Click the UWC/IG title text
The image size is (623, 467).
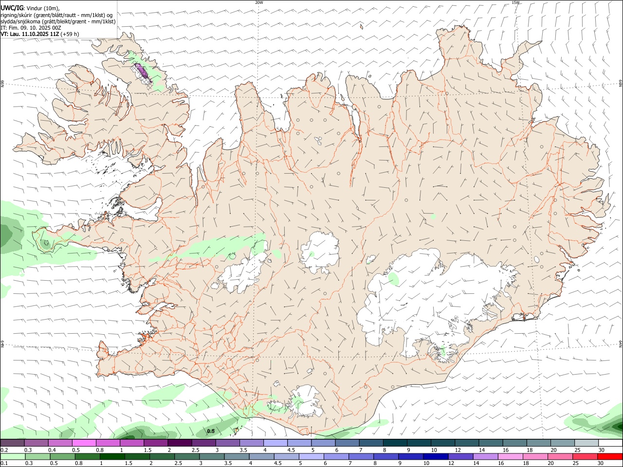point(12,7)
